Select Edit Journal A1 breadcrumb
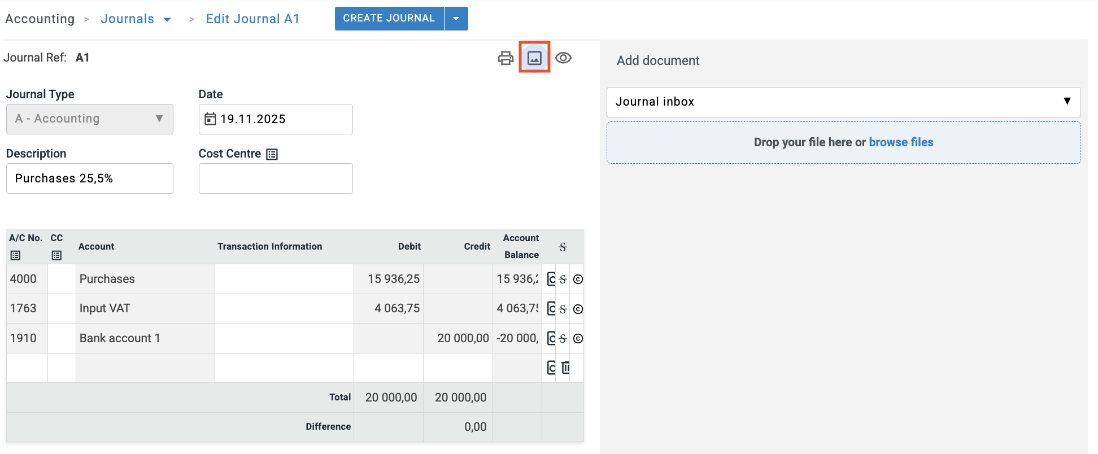This screenshot has width=1098, height=454. pos(252,19)
